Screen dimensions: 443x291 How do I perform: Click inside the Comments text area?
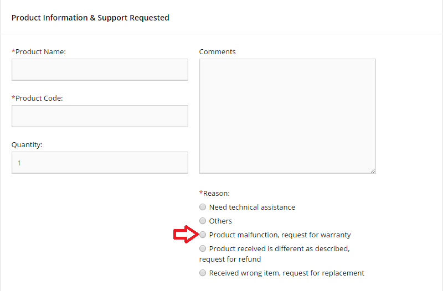click(x=287, y=116)
